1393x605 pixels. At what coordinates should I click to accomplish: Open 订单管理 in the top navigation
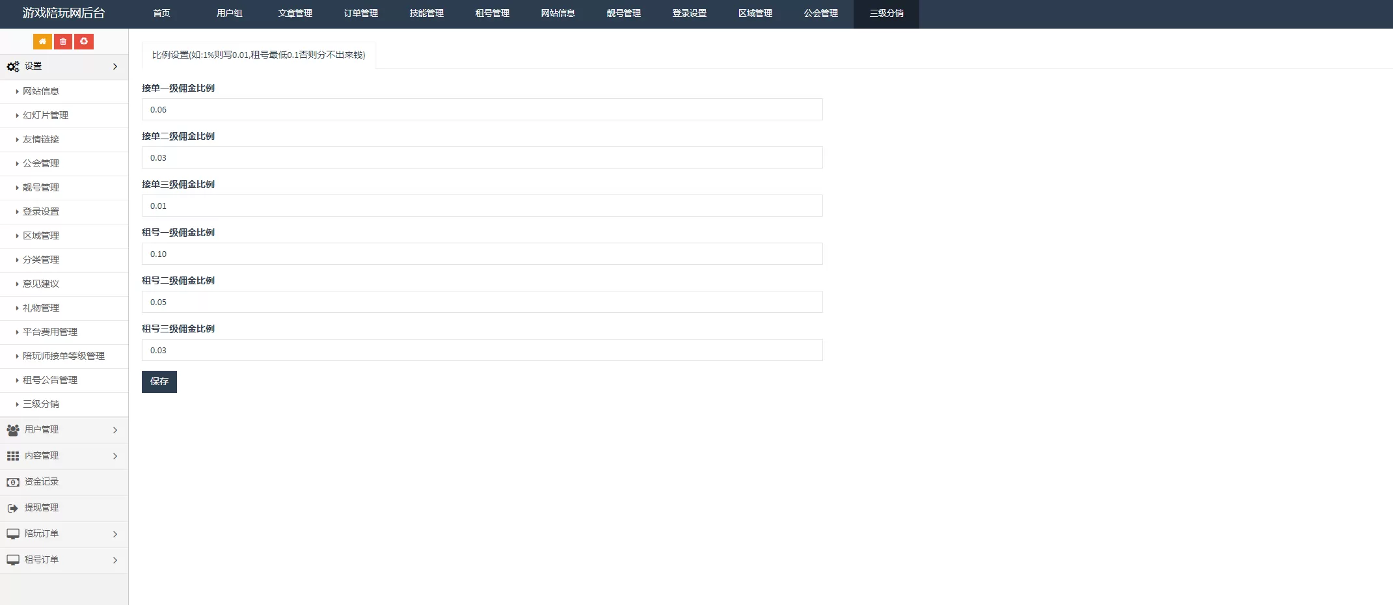[x=361, y=14]
